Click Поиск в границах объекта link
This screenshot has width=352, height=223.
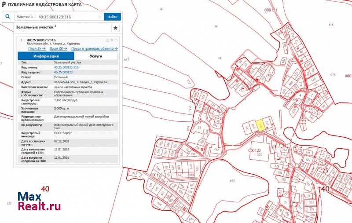click(x=94, y=49)
